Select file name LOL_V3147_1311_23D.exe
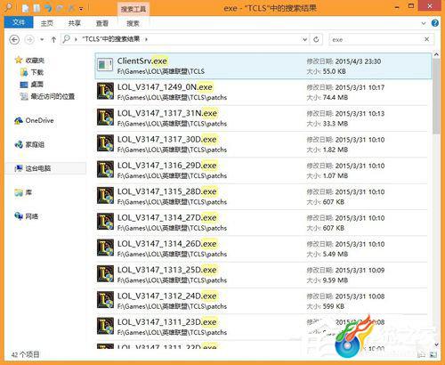445x365 pixels. tap(167, 322)
